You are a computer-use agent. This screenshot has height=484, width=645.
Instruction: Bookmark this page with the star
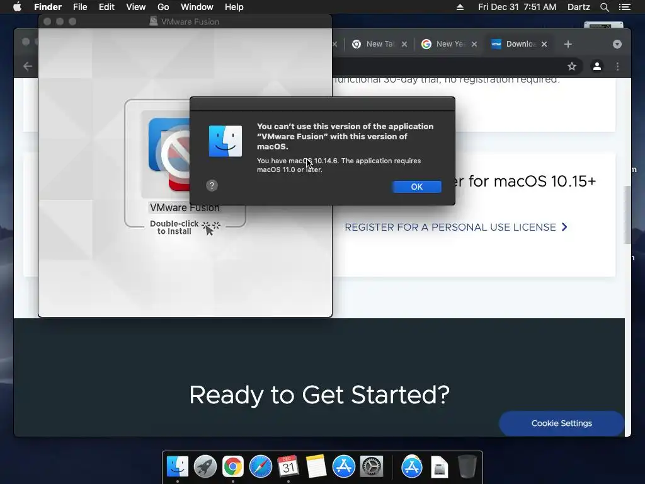(572, 66)
